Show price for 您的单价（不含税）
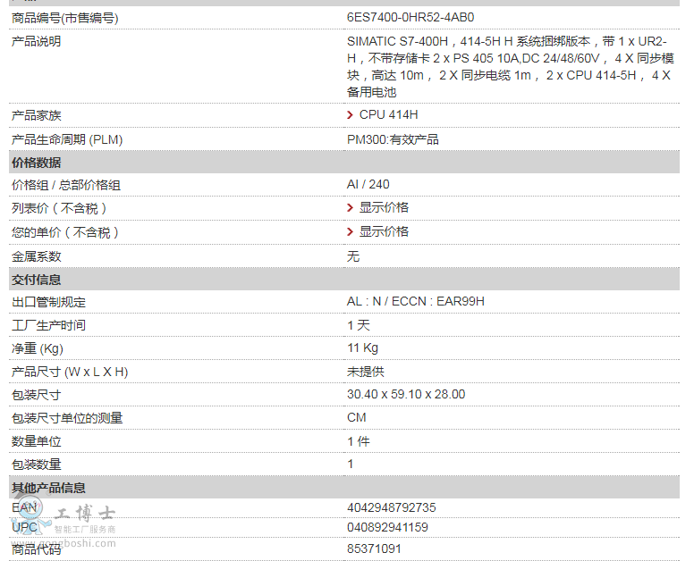The width and height of the screenshot is (694, 561). point(384,231)
